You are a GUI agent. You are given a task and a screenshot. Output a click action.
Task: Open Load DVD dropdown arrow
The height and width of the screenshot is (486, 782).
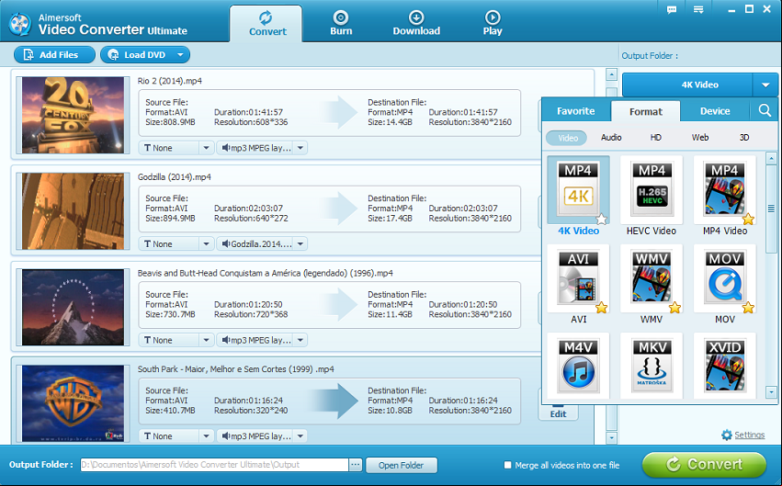180,55
